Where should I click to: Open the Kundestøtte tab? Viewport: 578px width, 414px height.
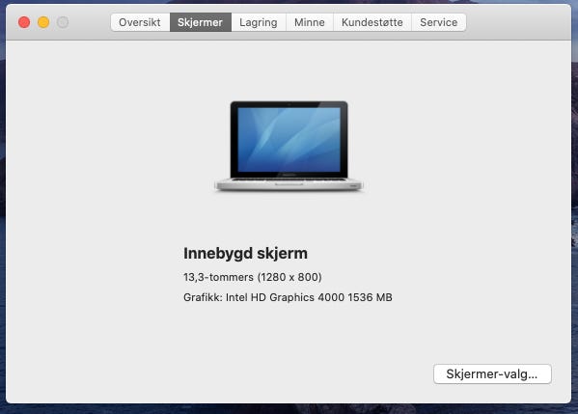click(372, 22)
